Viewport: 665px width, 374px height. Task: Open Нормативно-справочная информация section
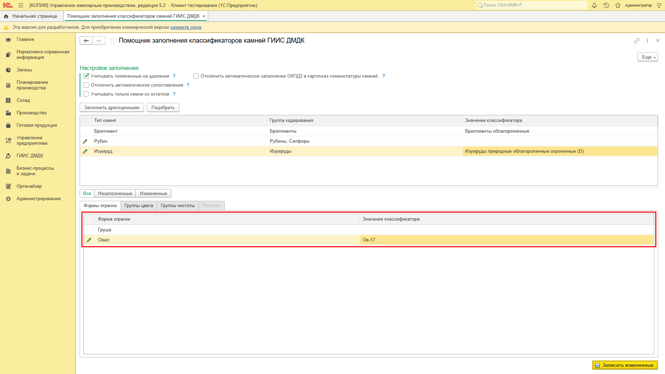[x=43, y=54]
